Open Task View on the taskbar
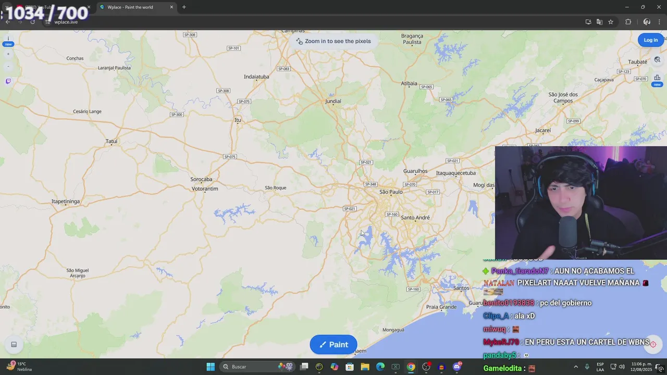Screen dimensions: 667x375 (304, 367)
